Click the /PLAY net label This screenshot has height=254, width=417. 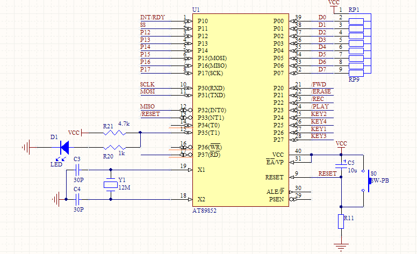[x=320, y=107]
